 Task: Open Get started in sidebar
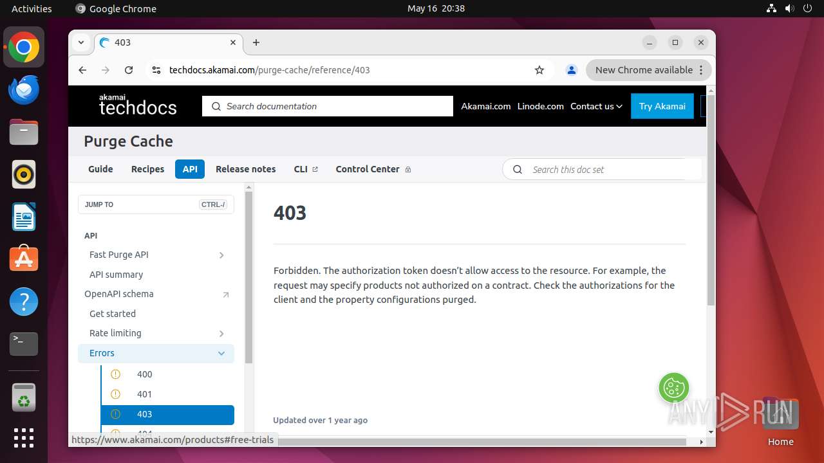coord(113,314)
